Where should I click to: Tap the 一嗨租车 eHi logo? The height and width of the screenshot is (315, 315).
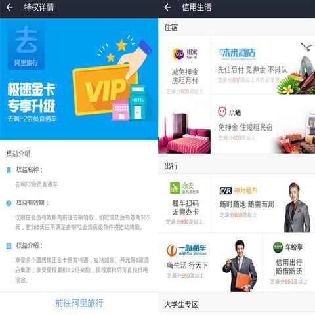pos(186,250)
